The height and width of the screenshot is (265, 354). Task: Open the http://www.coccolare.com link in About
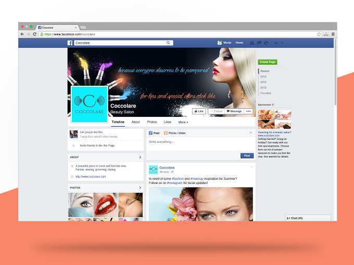(x=91, y=177)
